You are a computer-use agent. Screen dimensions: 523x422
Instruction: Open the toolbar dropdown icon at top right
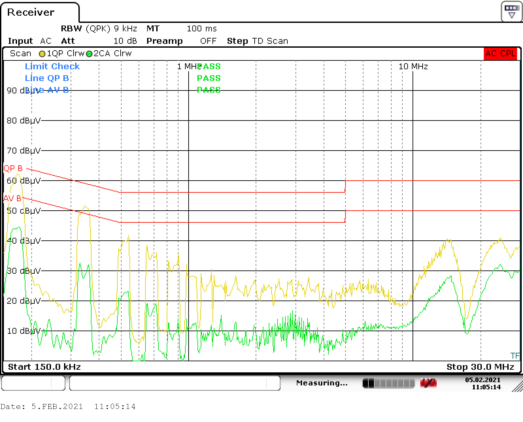click(512, 12)
